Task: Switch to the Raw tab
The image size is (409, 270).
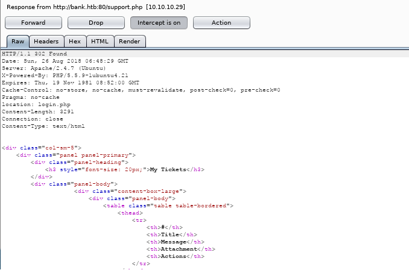Action: click(17, 42)
